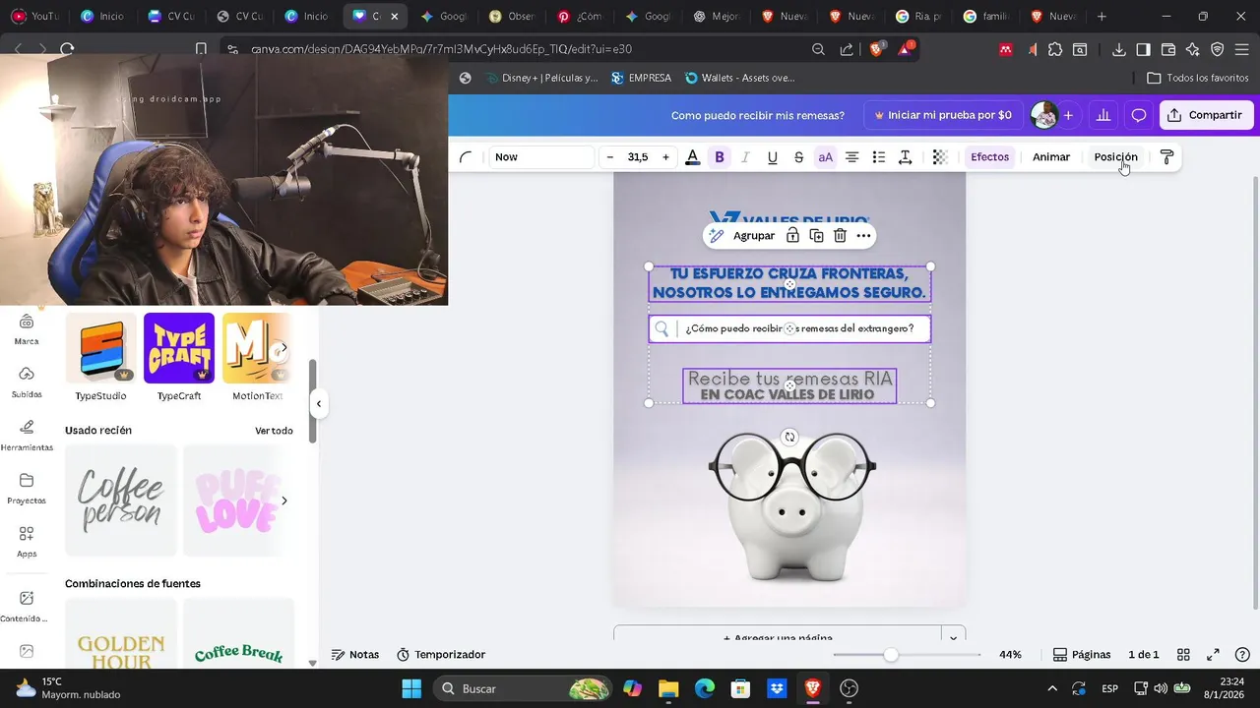This screenshot has width=1260, height=708.
Task: Open Marca section in sidebar
Action: 27,329
